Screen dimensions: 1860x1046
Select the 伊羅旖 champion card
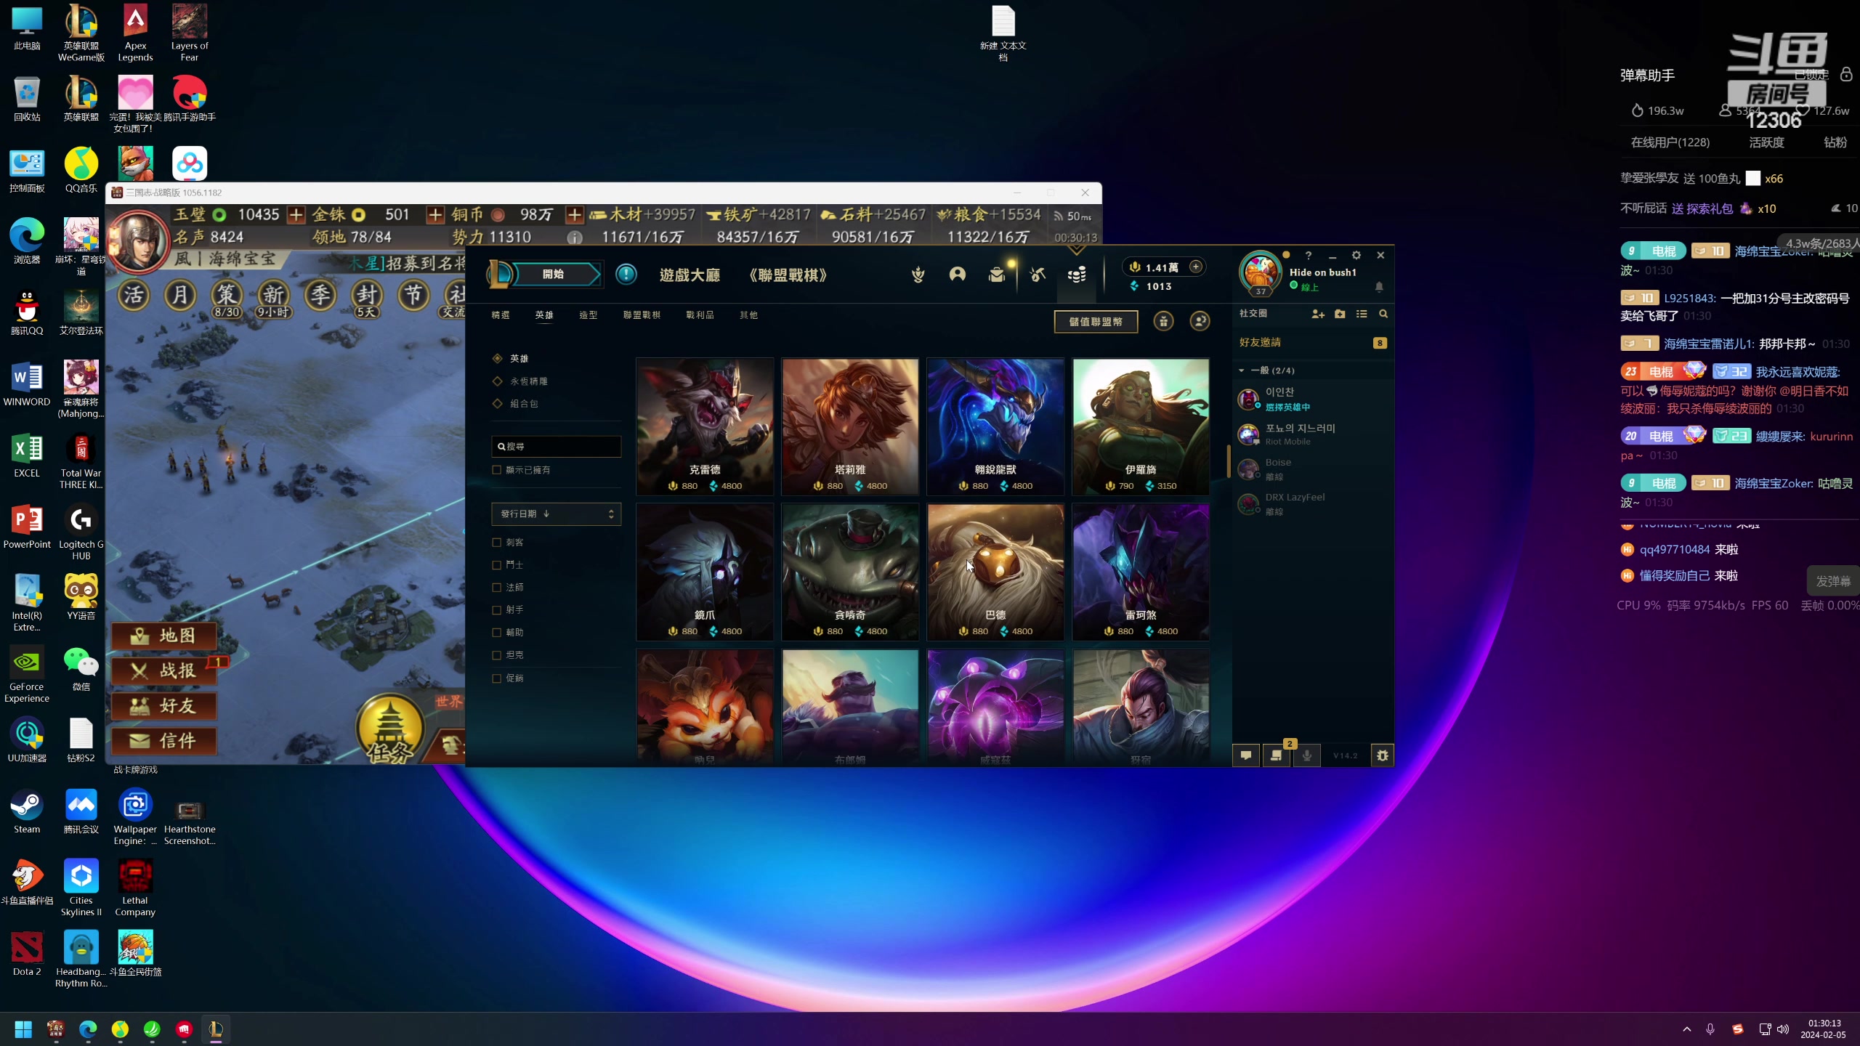1141,427
